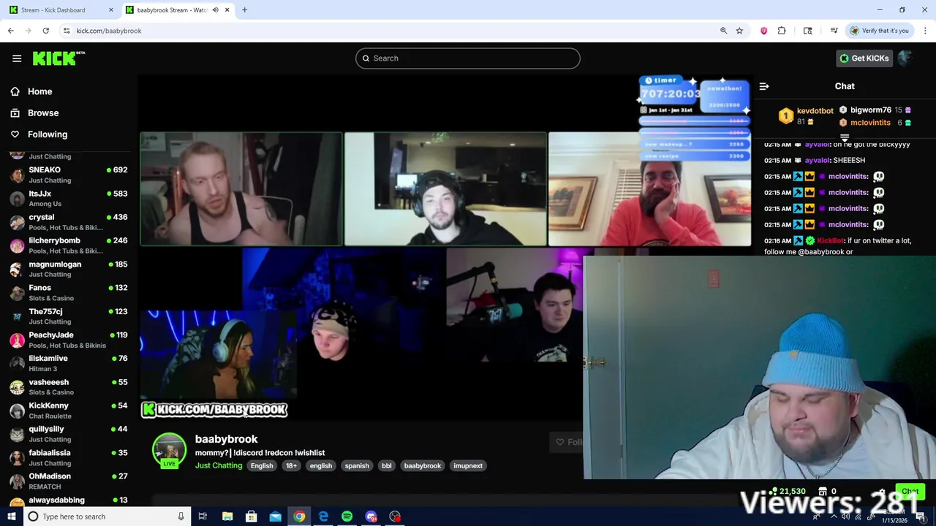Screen dimensions: 936x526
Task: Open kevdotbot top gifter entry
Action: click(x=806, y=115)
